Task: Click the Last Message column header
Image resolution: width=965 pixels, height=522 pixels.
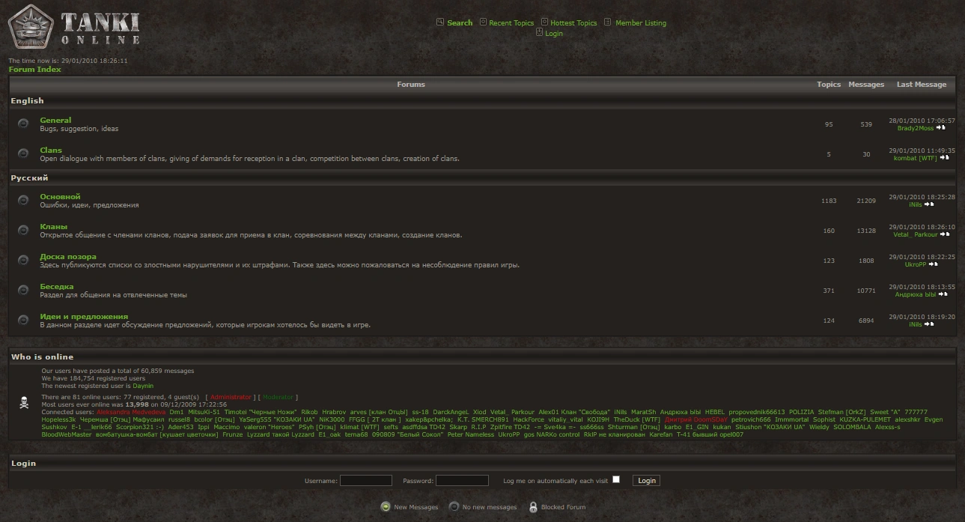Action: (922, 85)
